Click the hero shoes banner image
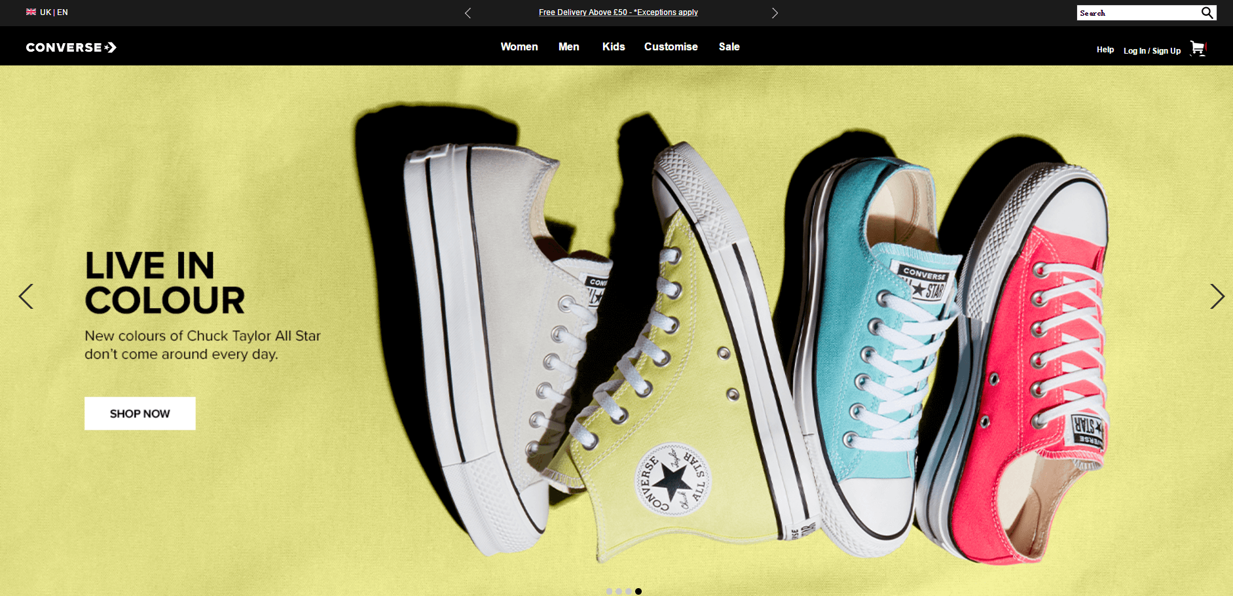Image resolution: width=1233 pixels, height=596 pixels. click(x=616, y=330)
